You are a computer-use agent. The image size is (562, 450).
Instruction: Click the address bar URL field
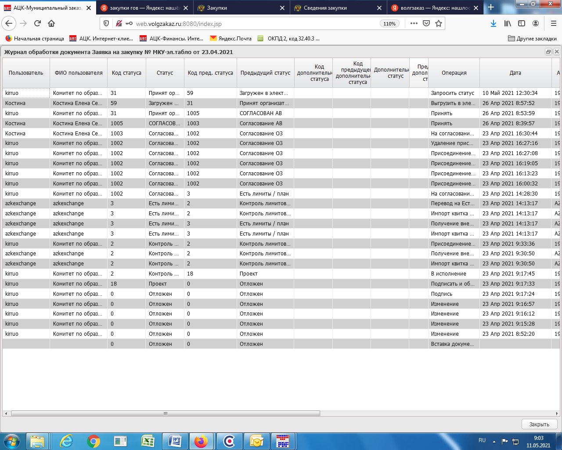(x=255, y=24)
